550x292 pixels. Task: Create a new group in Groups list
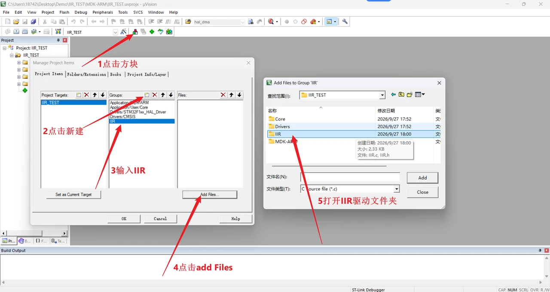point(147,95)
